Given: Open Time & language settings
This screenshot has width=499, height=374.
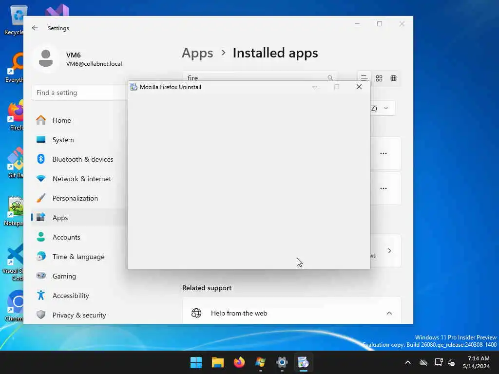Looking at the screenshot, I should [79, 256].
